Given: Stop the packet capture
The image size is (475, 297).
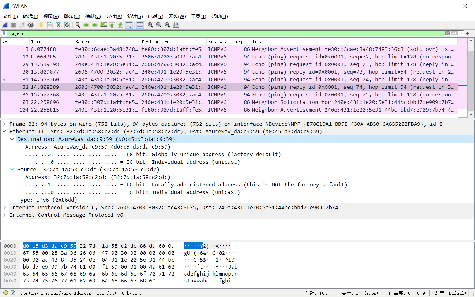Looking at the screenshot, I should 14,25.
